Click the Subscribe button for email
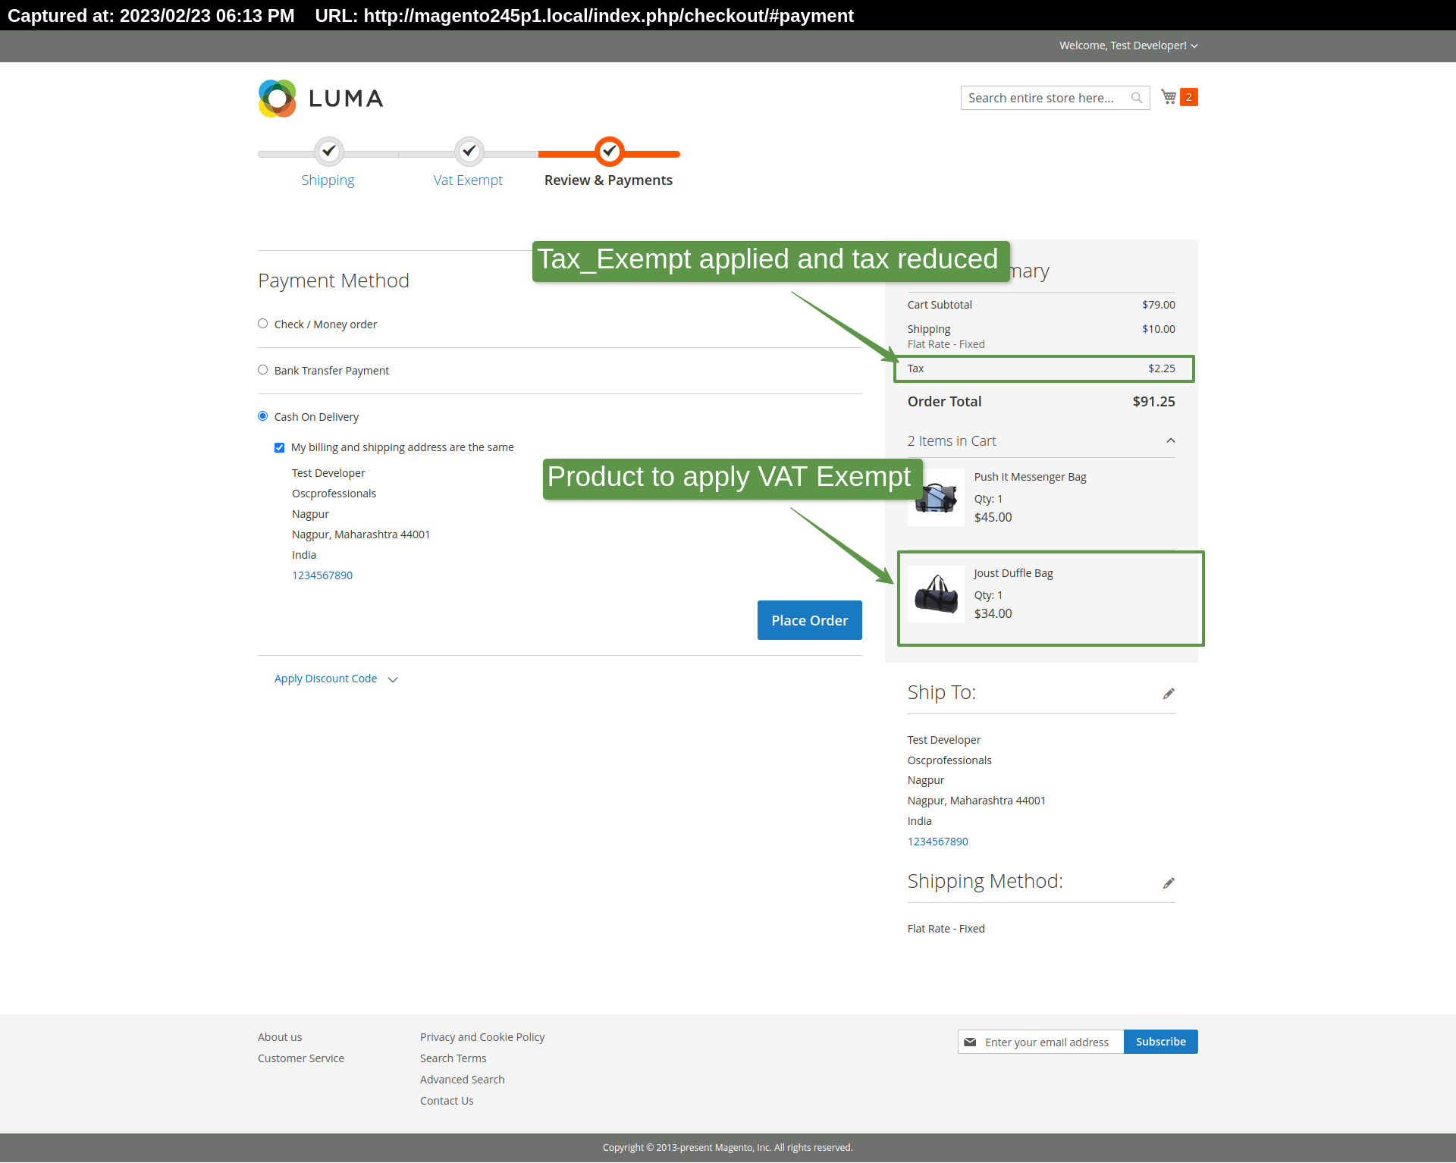Screen dimensions: 1456x1163 (x=1160, y=1041)
